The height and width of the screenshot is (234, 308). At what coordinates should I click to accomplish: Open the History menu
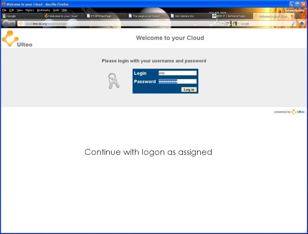pos(30,10)
